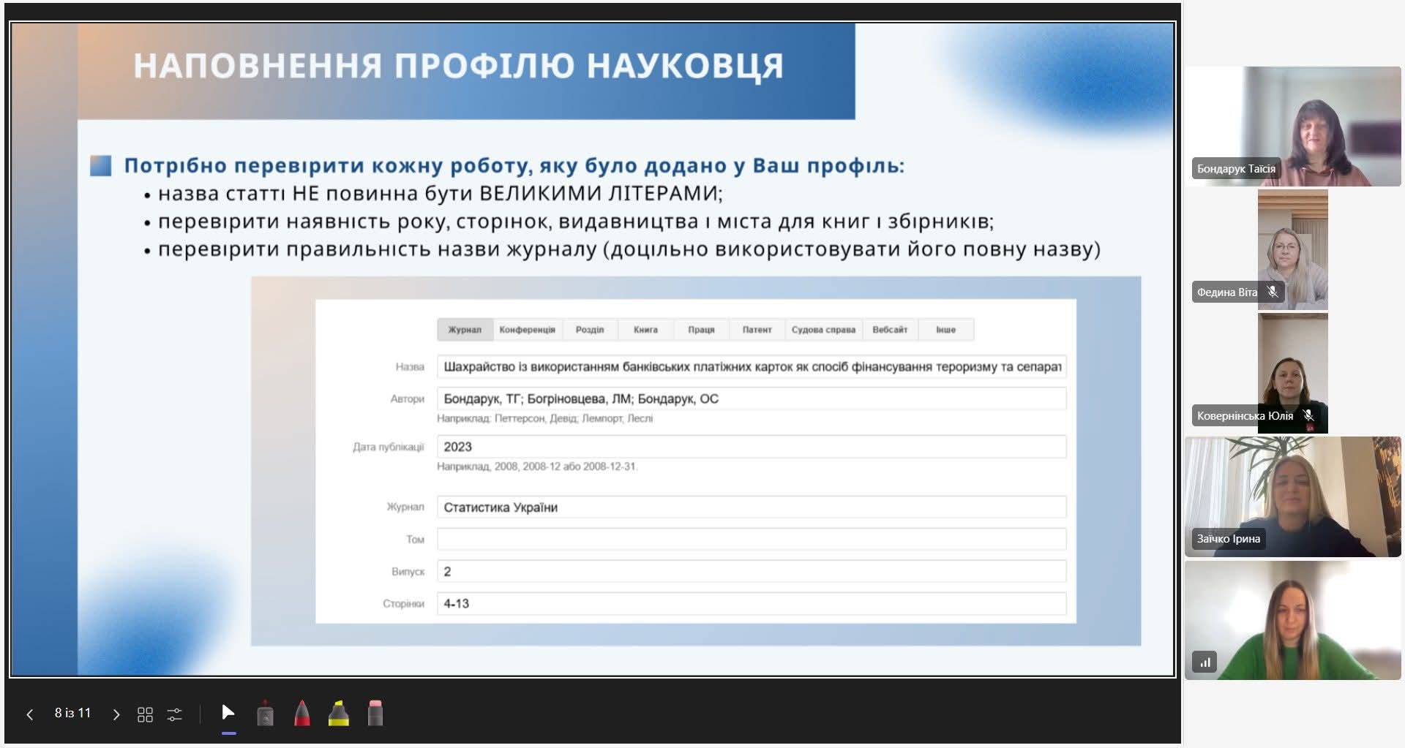This screenshot has width=1405, height=748.
Task: Click the slide counter '8 із 11'
Action: [72, 713]
